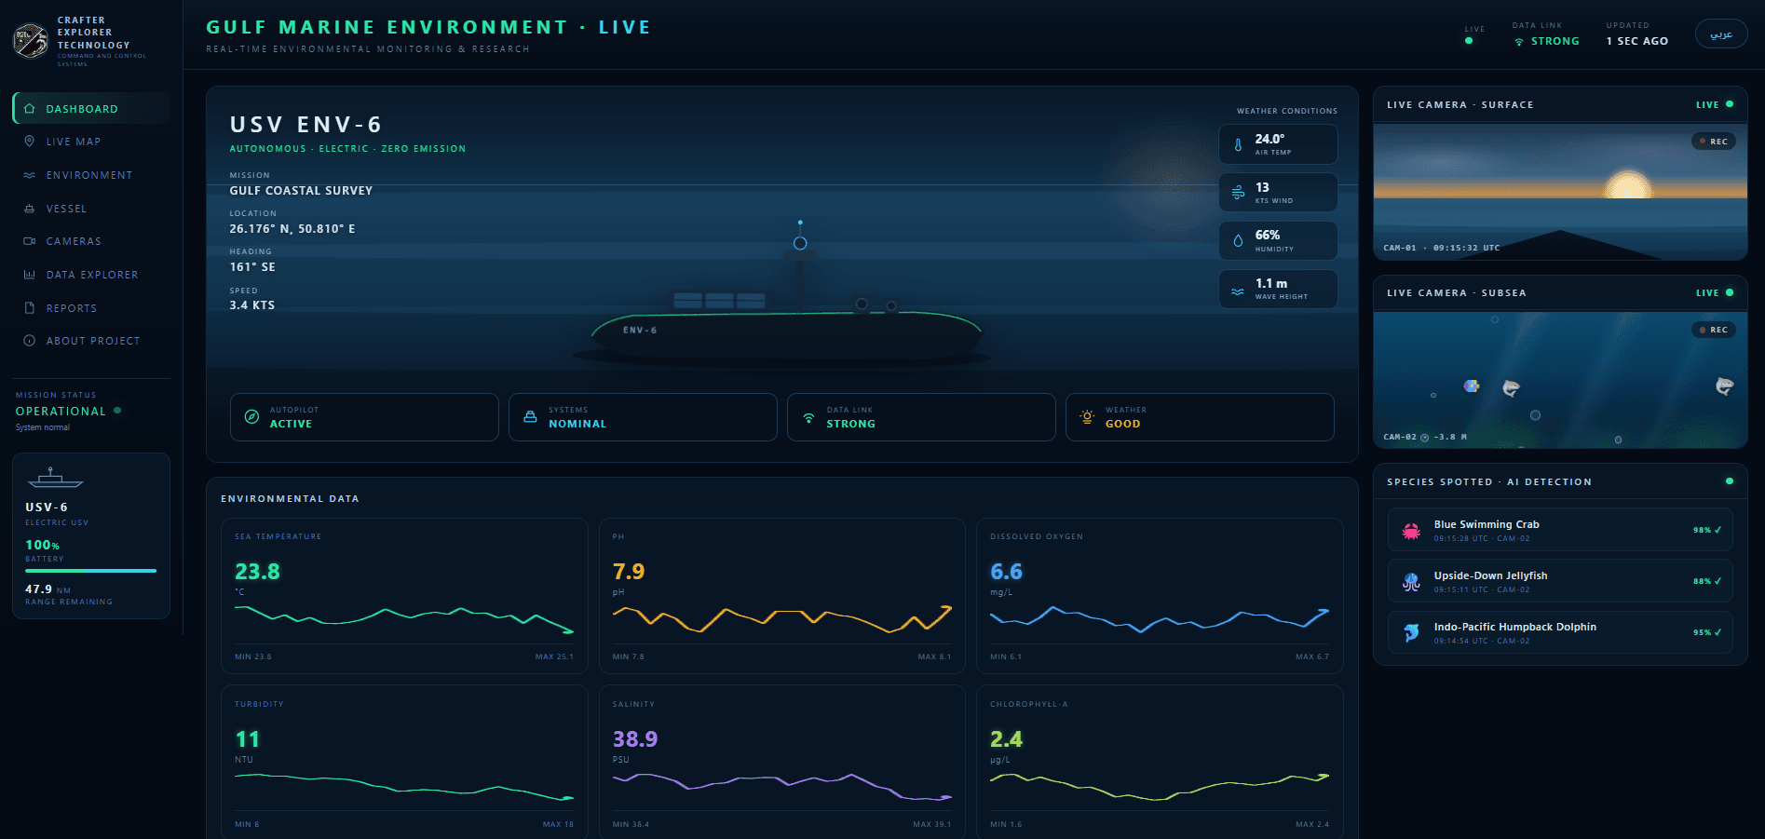Click the Reports document icon
The image size is (1765, 839).
click(30, 308)
